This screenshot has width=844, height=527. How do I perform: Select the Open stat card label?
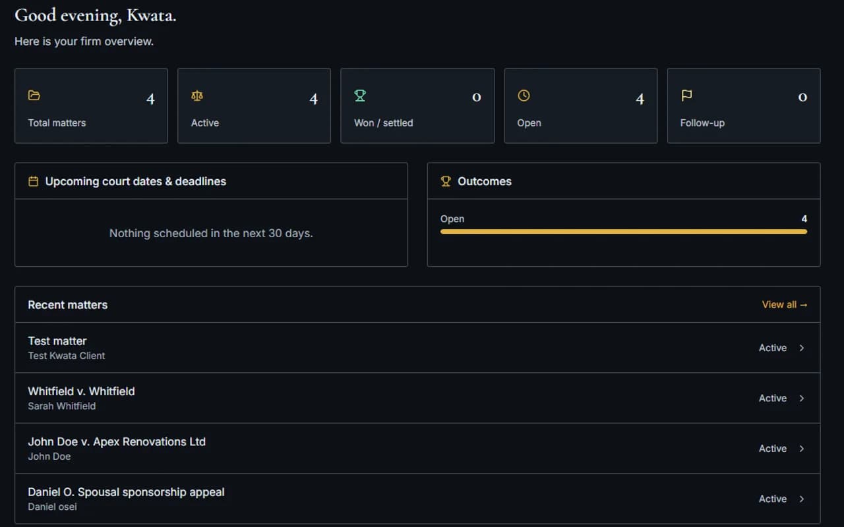tap(529, 123)
